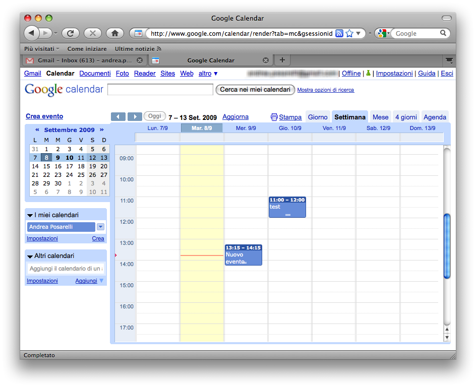Switch to the Mese view tab
This screenshot has height=387, width=476.
pyautogui.click(x=380, y=117)
